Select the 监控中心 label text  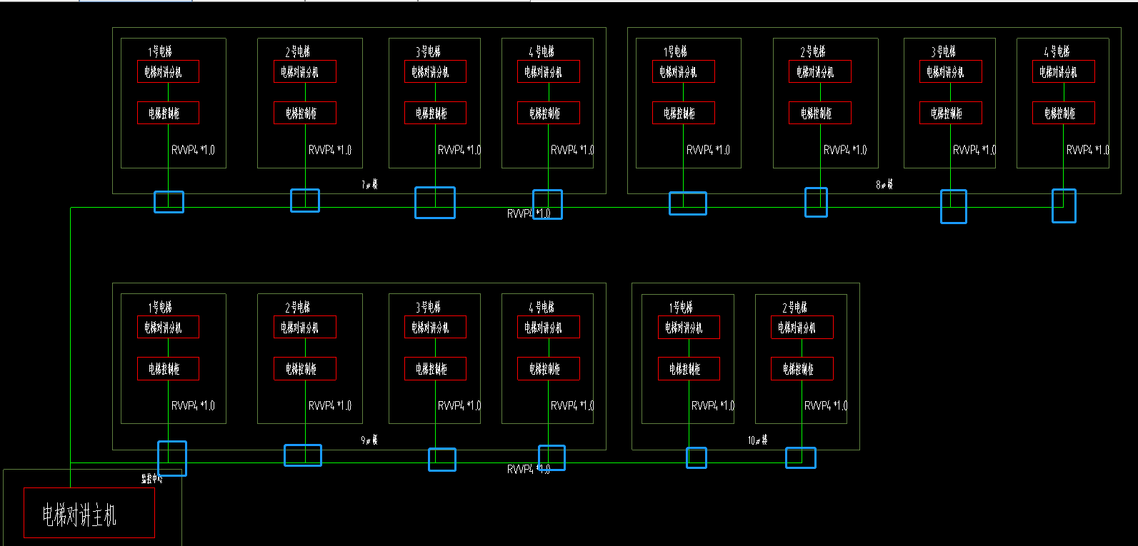coord(151,479)
